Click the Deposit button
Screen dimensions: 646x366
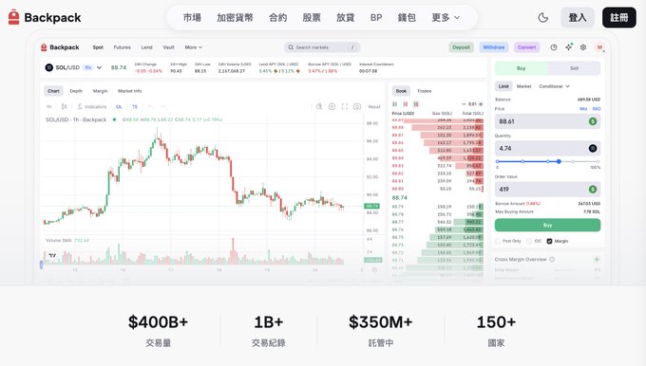click(x=461, y=47)
